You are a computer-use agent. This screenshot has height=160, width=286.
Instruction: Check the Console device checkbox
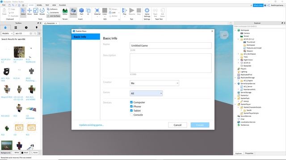pyautogui.click(x=131, y=115)
